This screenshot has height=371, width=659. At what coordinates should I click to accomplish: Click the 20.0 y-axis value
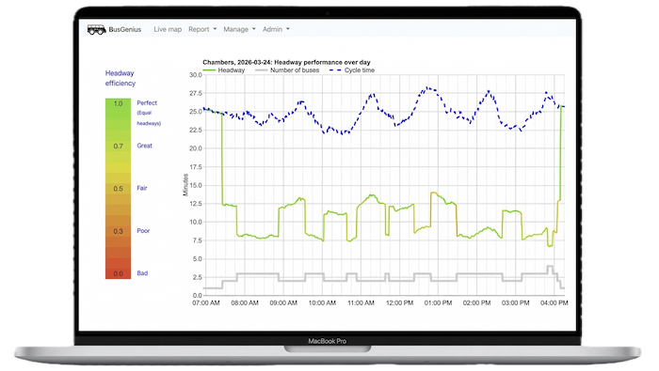(x=196, y=148)
